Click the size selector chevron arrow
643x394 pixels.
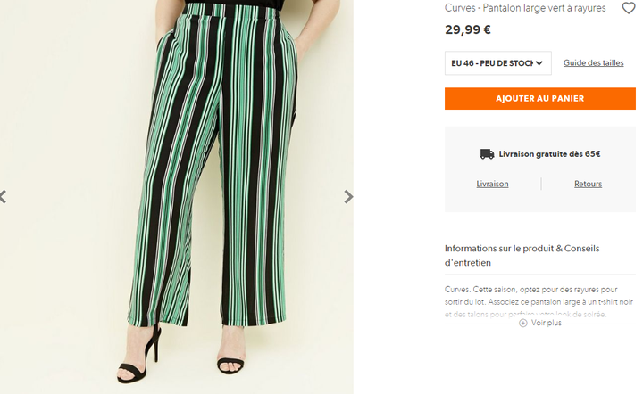pos(539,63)
